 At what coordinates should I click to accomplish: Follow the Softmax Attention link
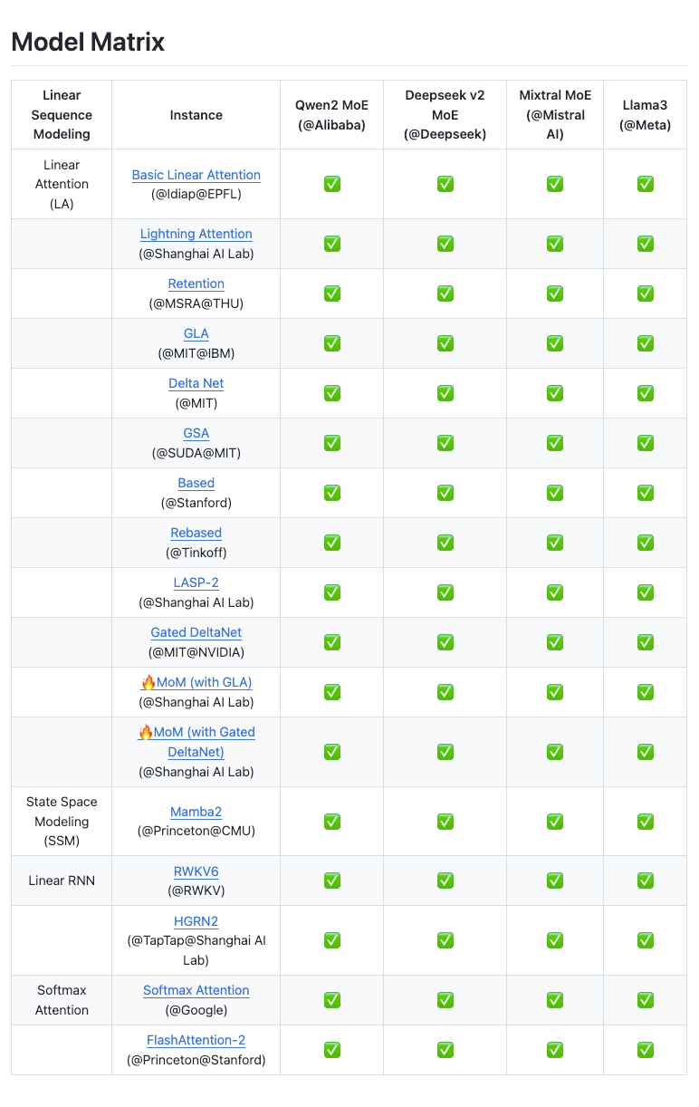196,990
